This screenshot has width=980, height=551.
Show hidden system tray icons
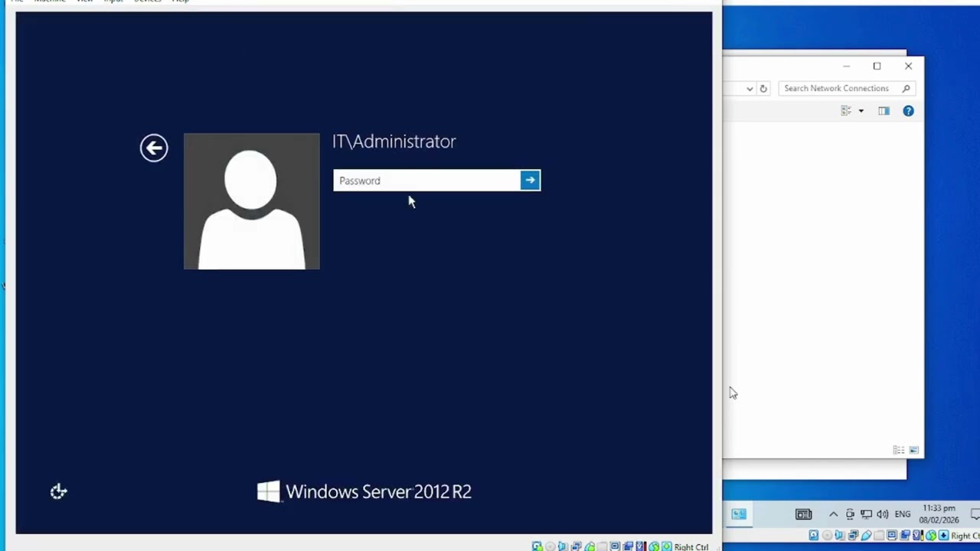(834, 514)
